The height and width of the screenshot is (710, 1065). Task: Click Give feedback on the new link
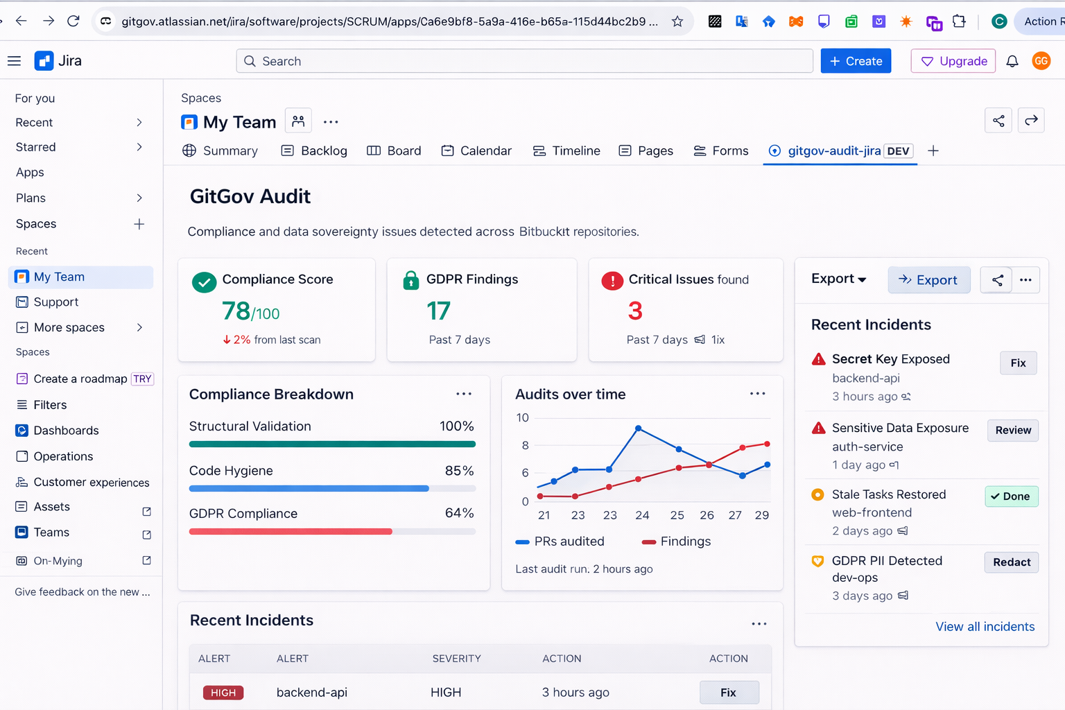82,592
